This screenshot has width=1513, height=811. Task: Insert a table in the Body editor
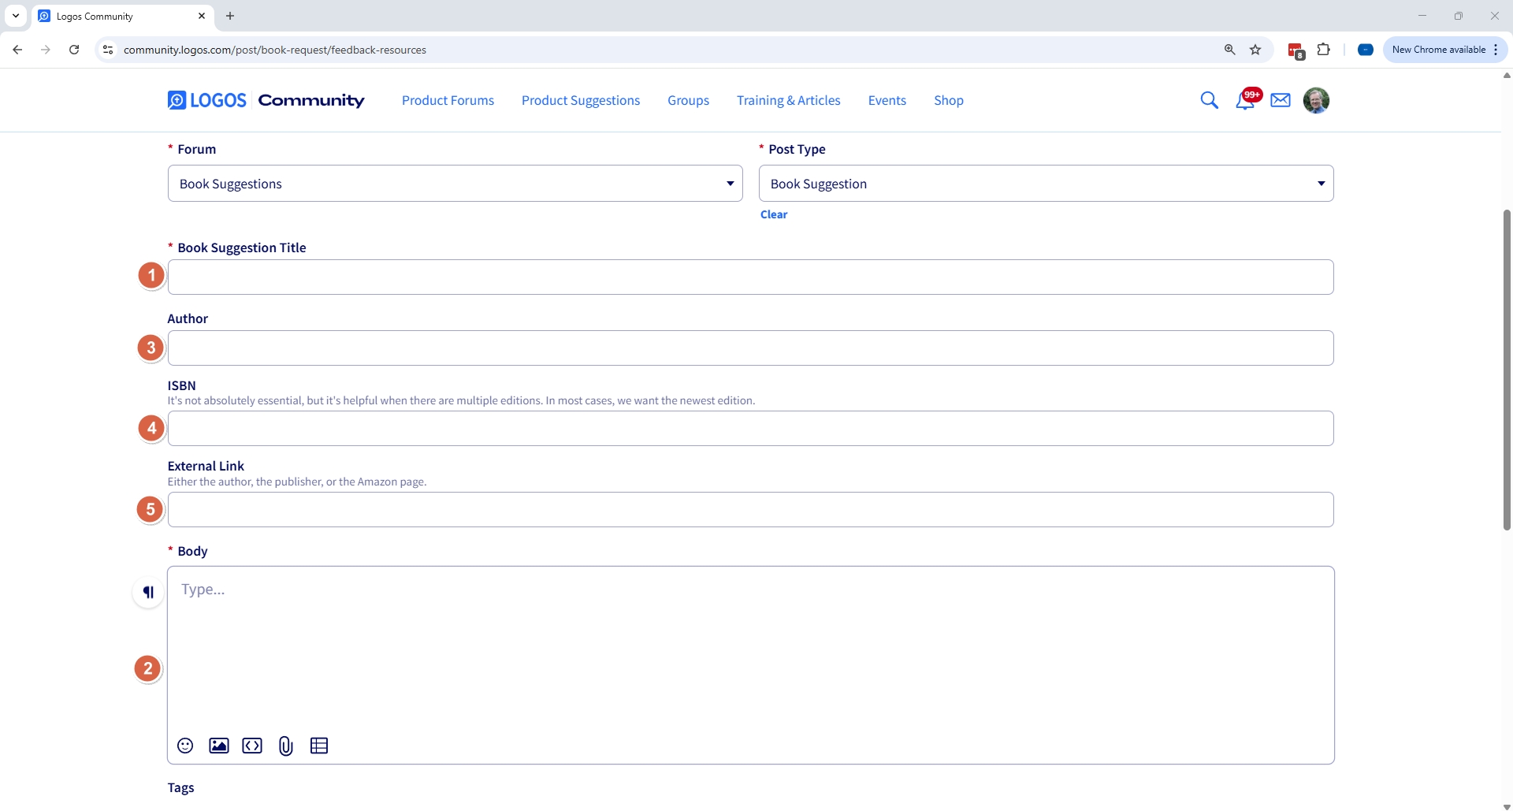tap(319, 746)
